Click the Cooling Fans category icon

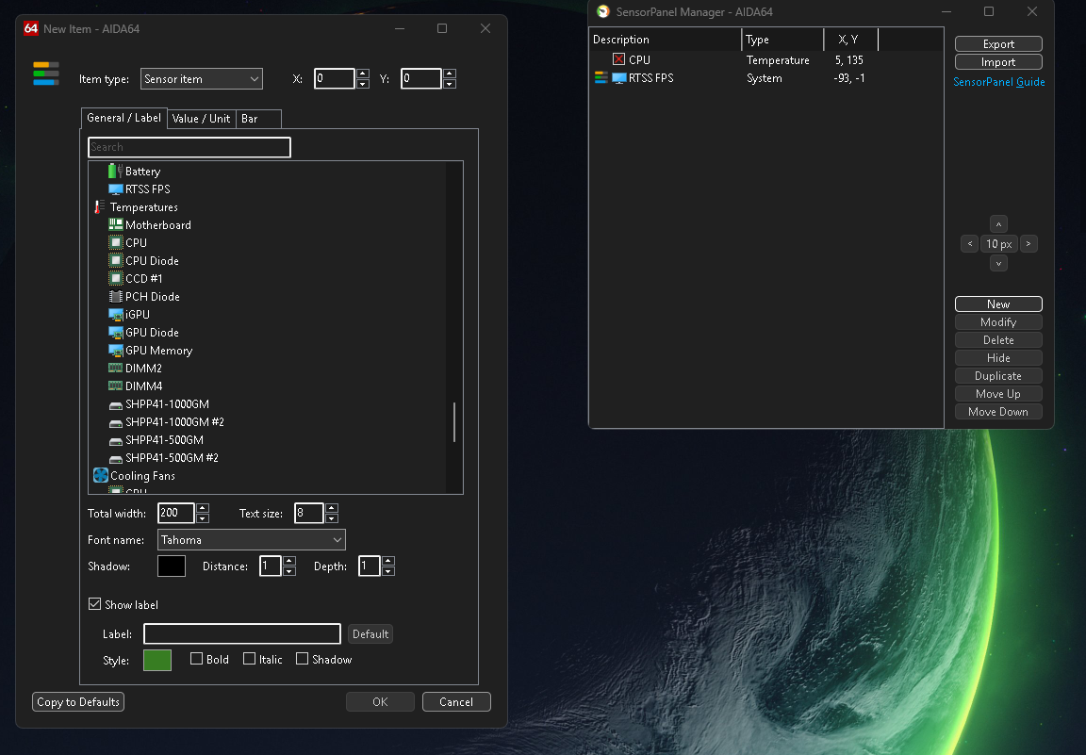click(x=100, y=476)
